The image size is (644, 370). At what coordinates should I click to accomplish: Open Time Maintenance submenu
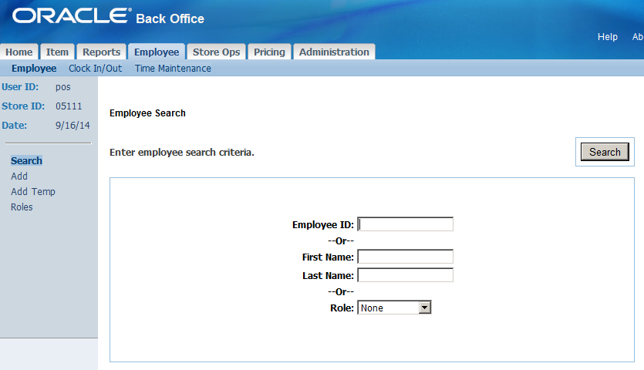pos(173,68)
